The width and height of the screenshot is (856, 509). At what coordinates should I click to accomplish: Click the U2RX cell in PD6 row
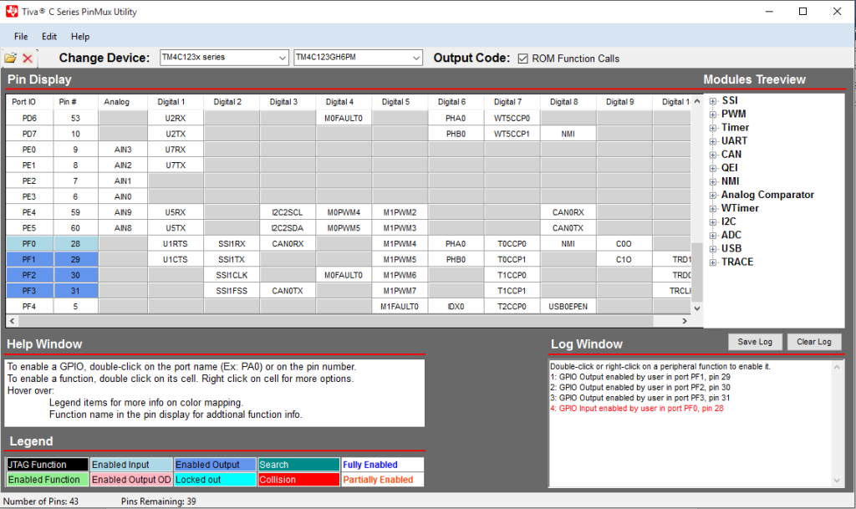pos(176,118)
